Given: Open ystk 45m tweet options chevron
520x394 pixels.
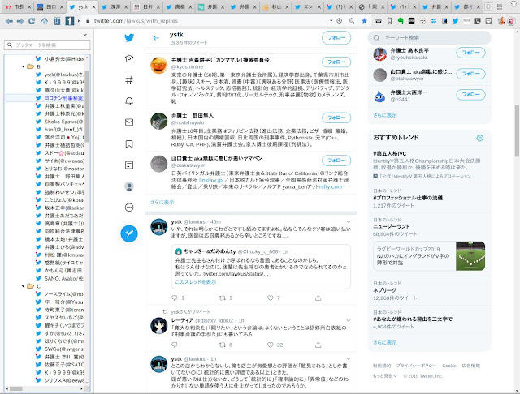Looking at the screenshot, I should (349, 221).
